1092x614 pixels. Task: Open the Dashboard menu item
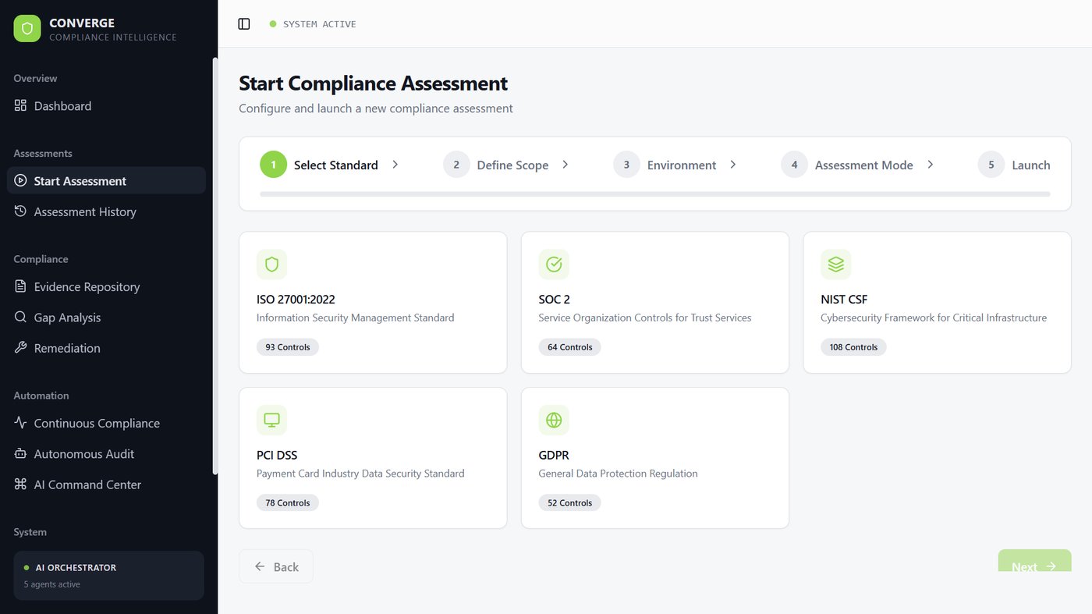(x=106, y=105)
